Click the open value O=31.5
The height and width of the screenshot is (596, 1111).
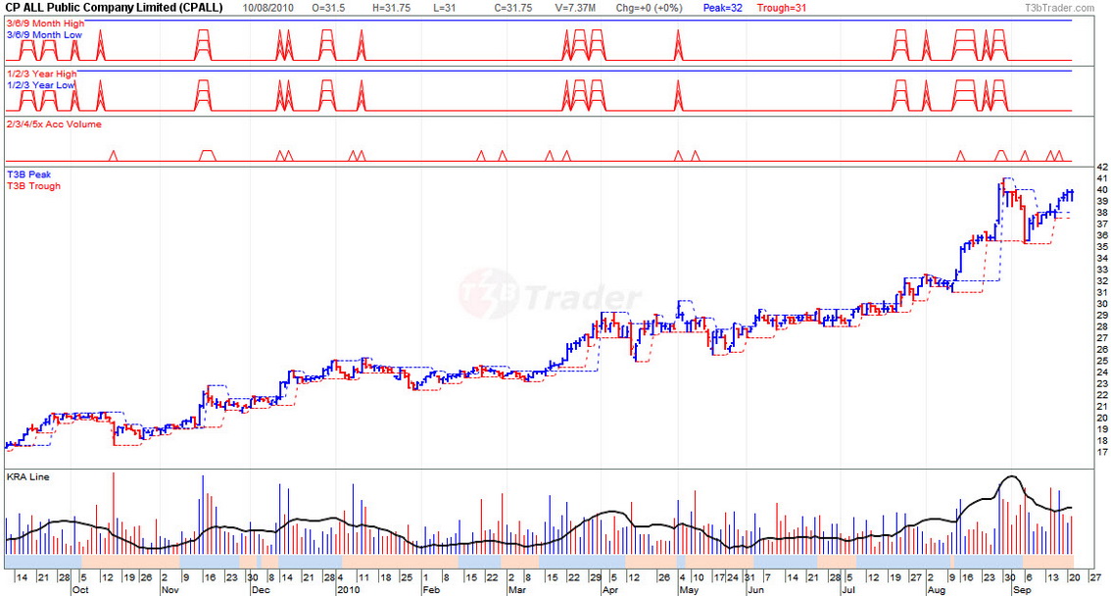(x=328, y=8)
